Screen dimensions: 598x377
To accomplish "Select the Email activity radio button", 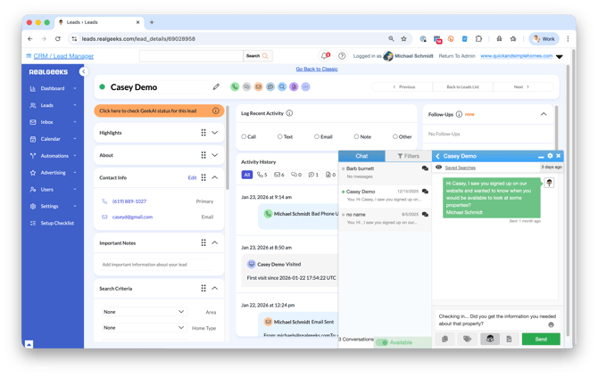I will pos(317,136).
